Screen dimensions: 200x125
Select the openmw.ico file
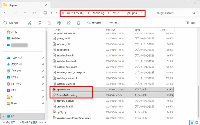pos(113,90)
